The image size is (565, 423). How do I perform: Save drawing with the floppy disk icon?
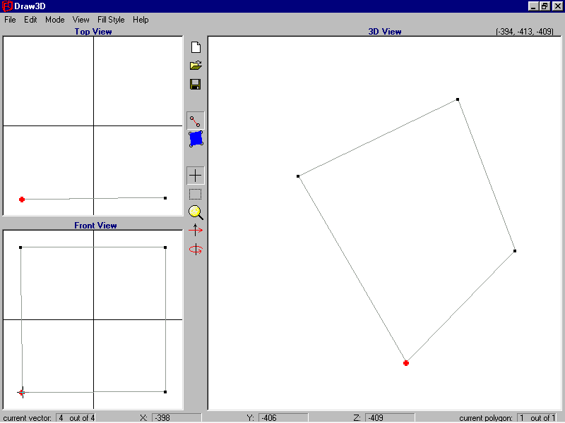coord(196,84)
